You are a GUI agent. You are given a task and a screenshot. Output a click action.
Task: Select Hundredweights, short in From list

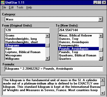[x=25, y=42]
